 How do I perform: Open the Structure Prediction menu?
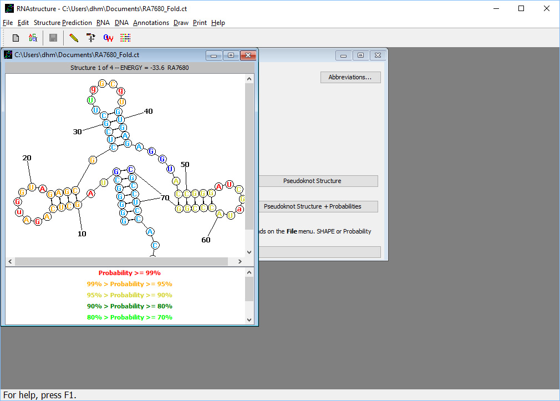click(x=63, y=23)
